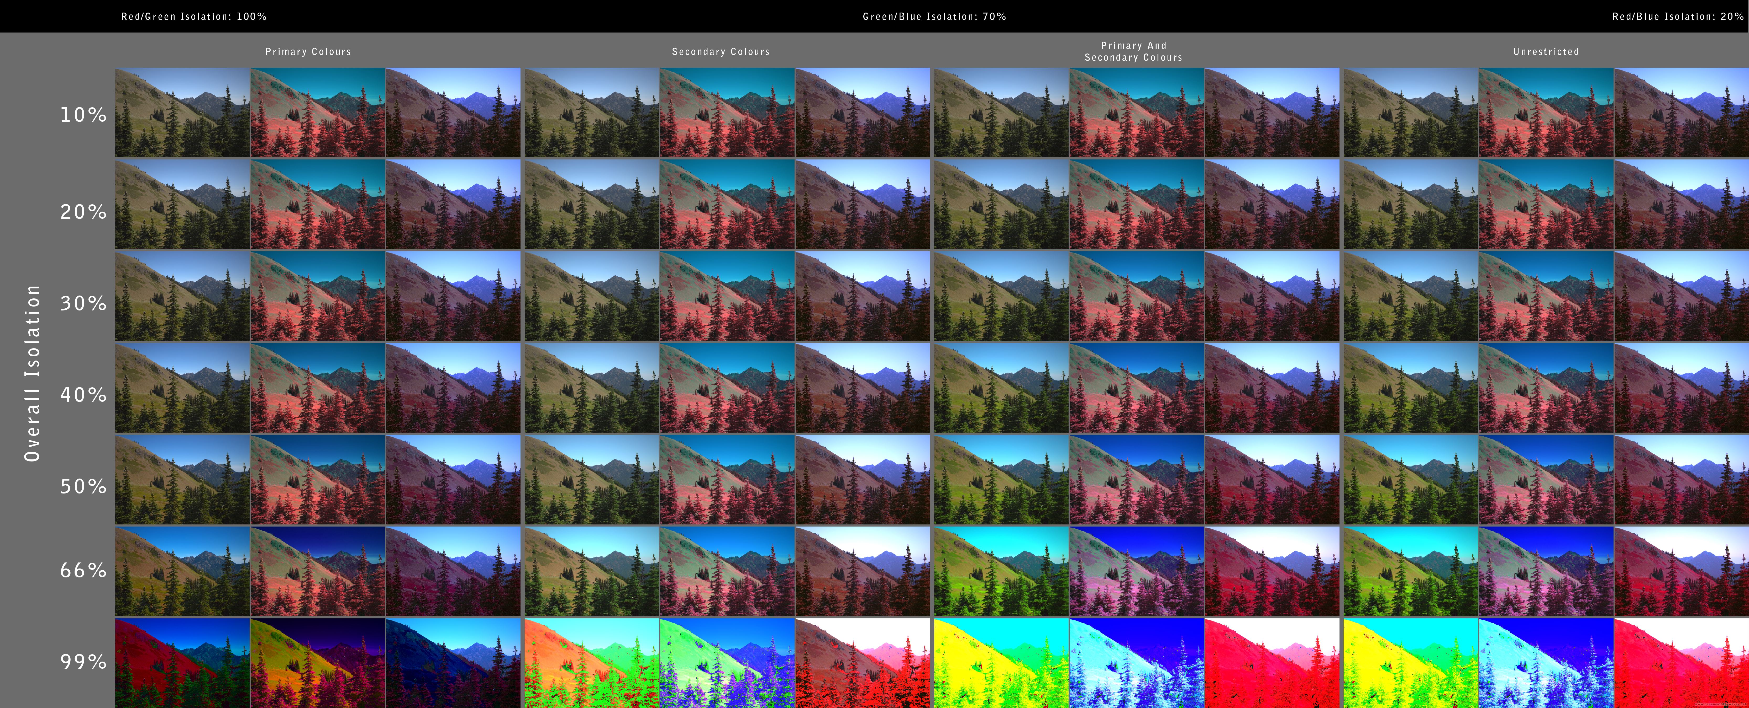Select bright green Primary And Secondary thumbnail at 66%
1749x708 pixels.
click(x=1001, y=571)
